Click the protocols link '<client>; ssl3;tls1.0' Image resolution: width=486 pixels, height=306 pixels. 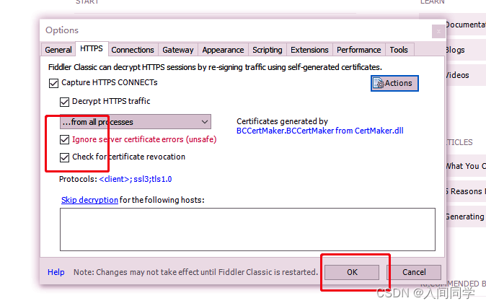pyautogui.click(x=136, y=179)
